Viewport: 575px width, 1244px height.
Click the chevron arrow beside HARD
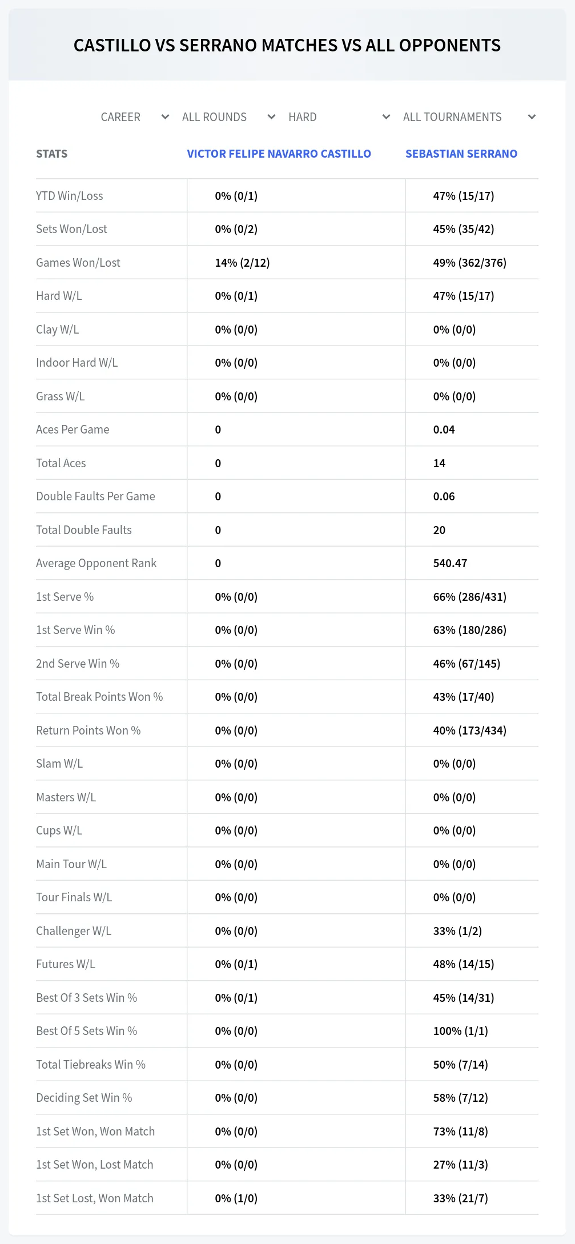coord(386,117)
